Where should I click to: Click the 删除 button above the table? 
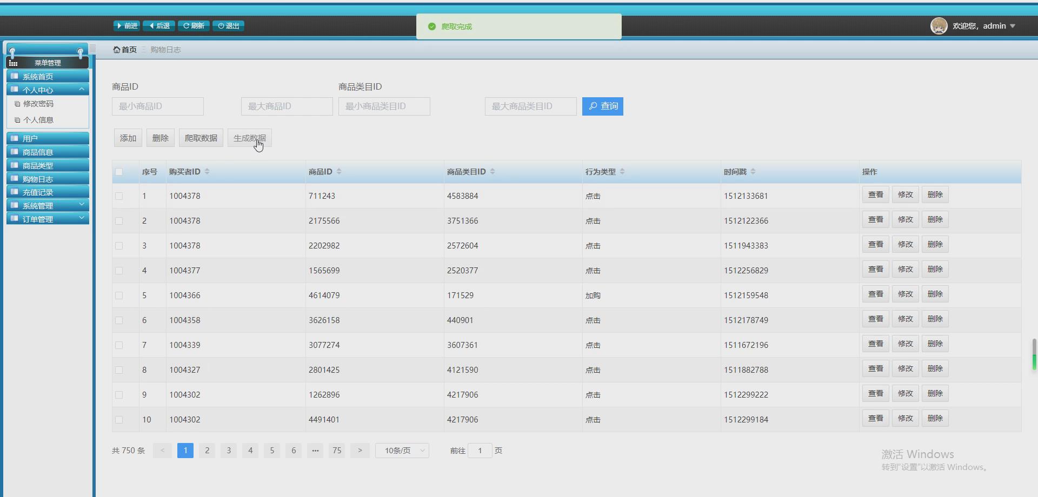click(161, 138)
